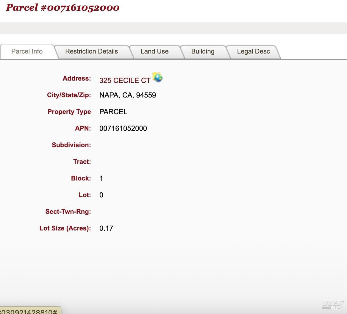Go to the Legal Desc tab
Viewport: 347px width, 314px height.
[x=253, y=51]
